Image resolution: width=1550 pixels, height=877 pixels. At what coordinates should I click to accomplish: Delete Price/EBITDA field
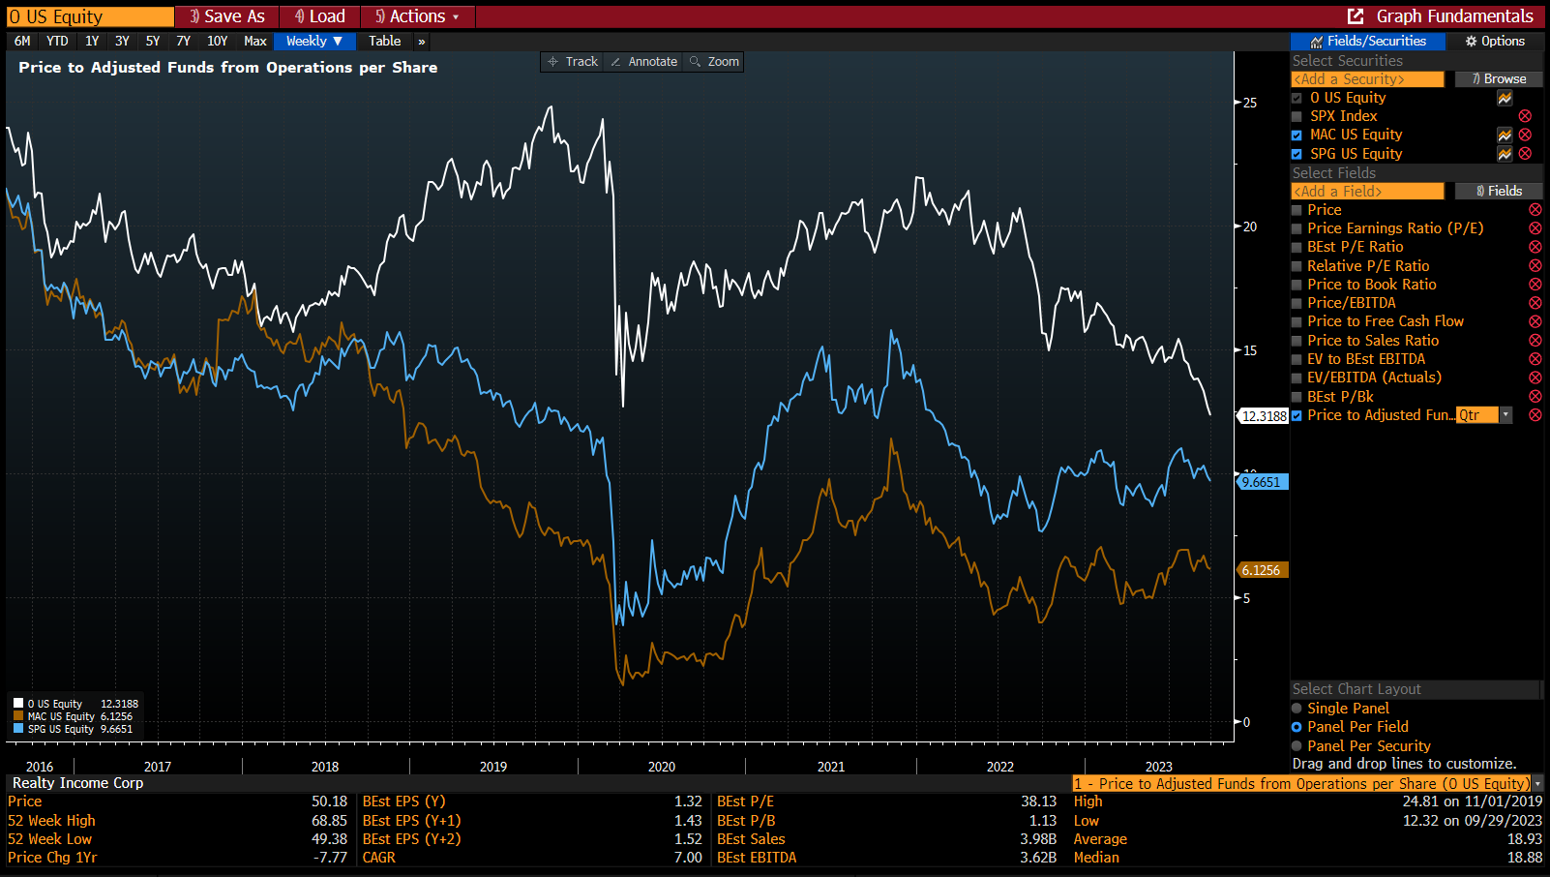(x=1535, y=303)
